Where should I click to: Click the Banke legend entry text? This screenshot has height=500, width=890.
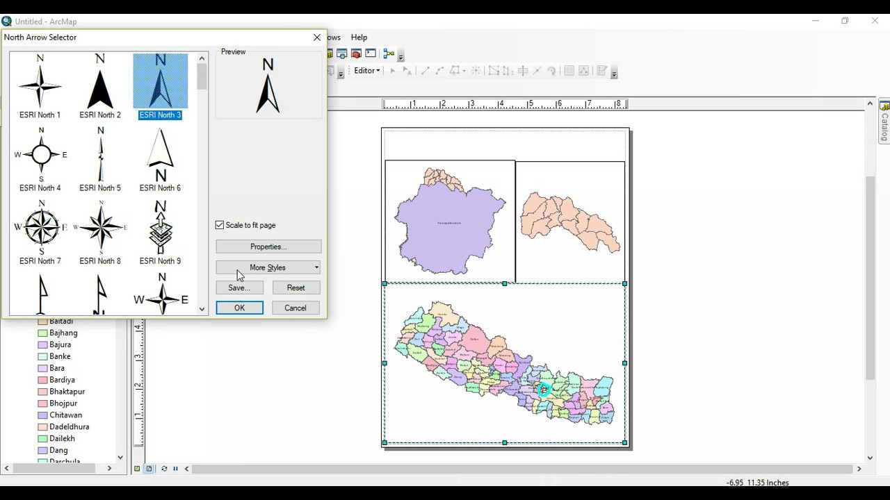pyautogui.click(x=60, y=356)
